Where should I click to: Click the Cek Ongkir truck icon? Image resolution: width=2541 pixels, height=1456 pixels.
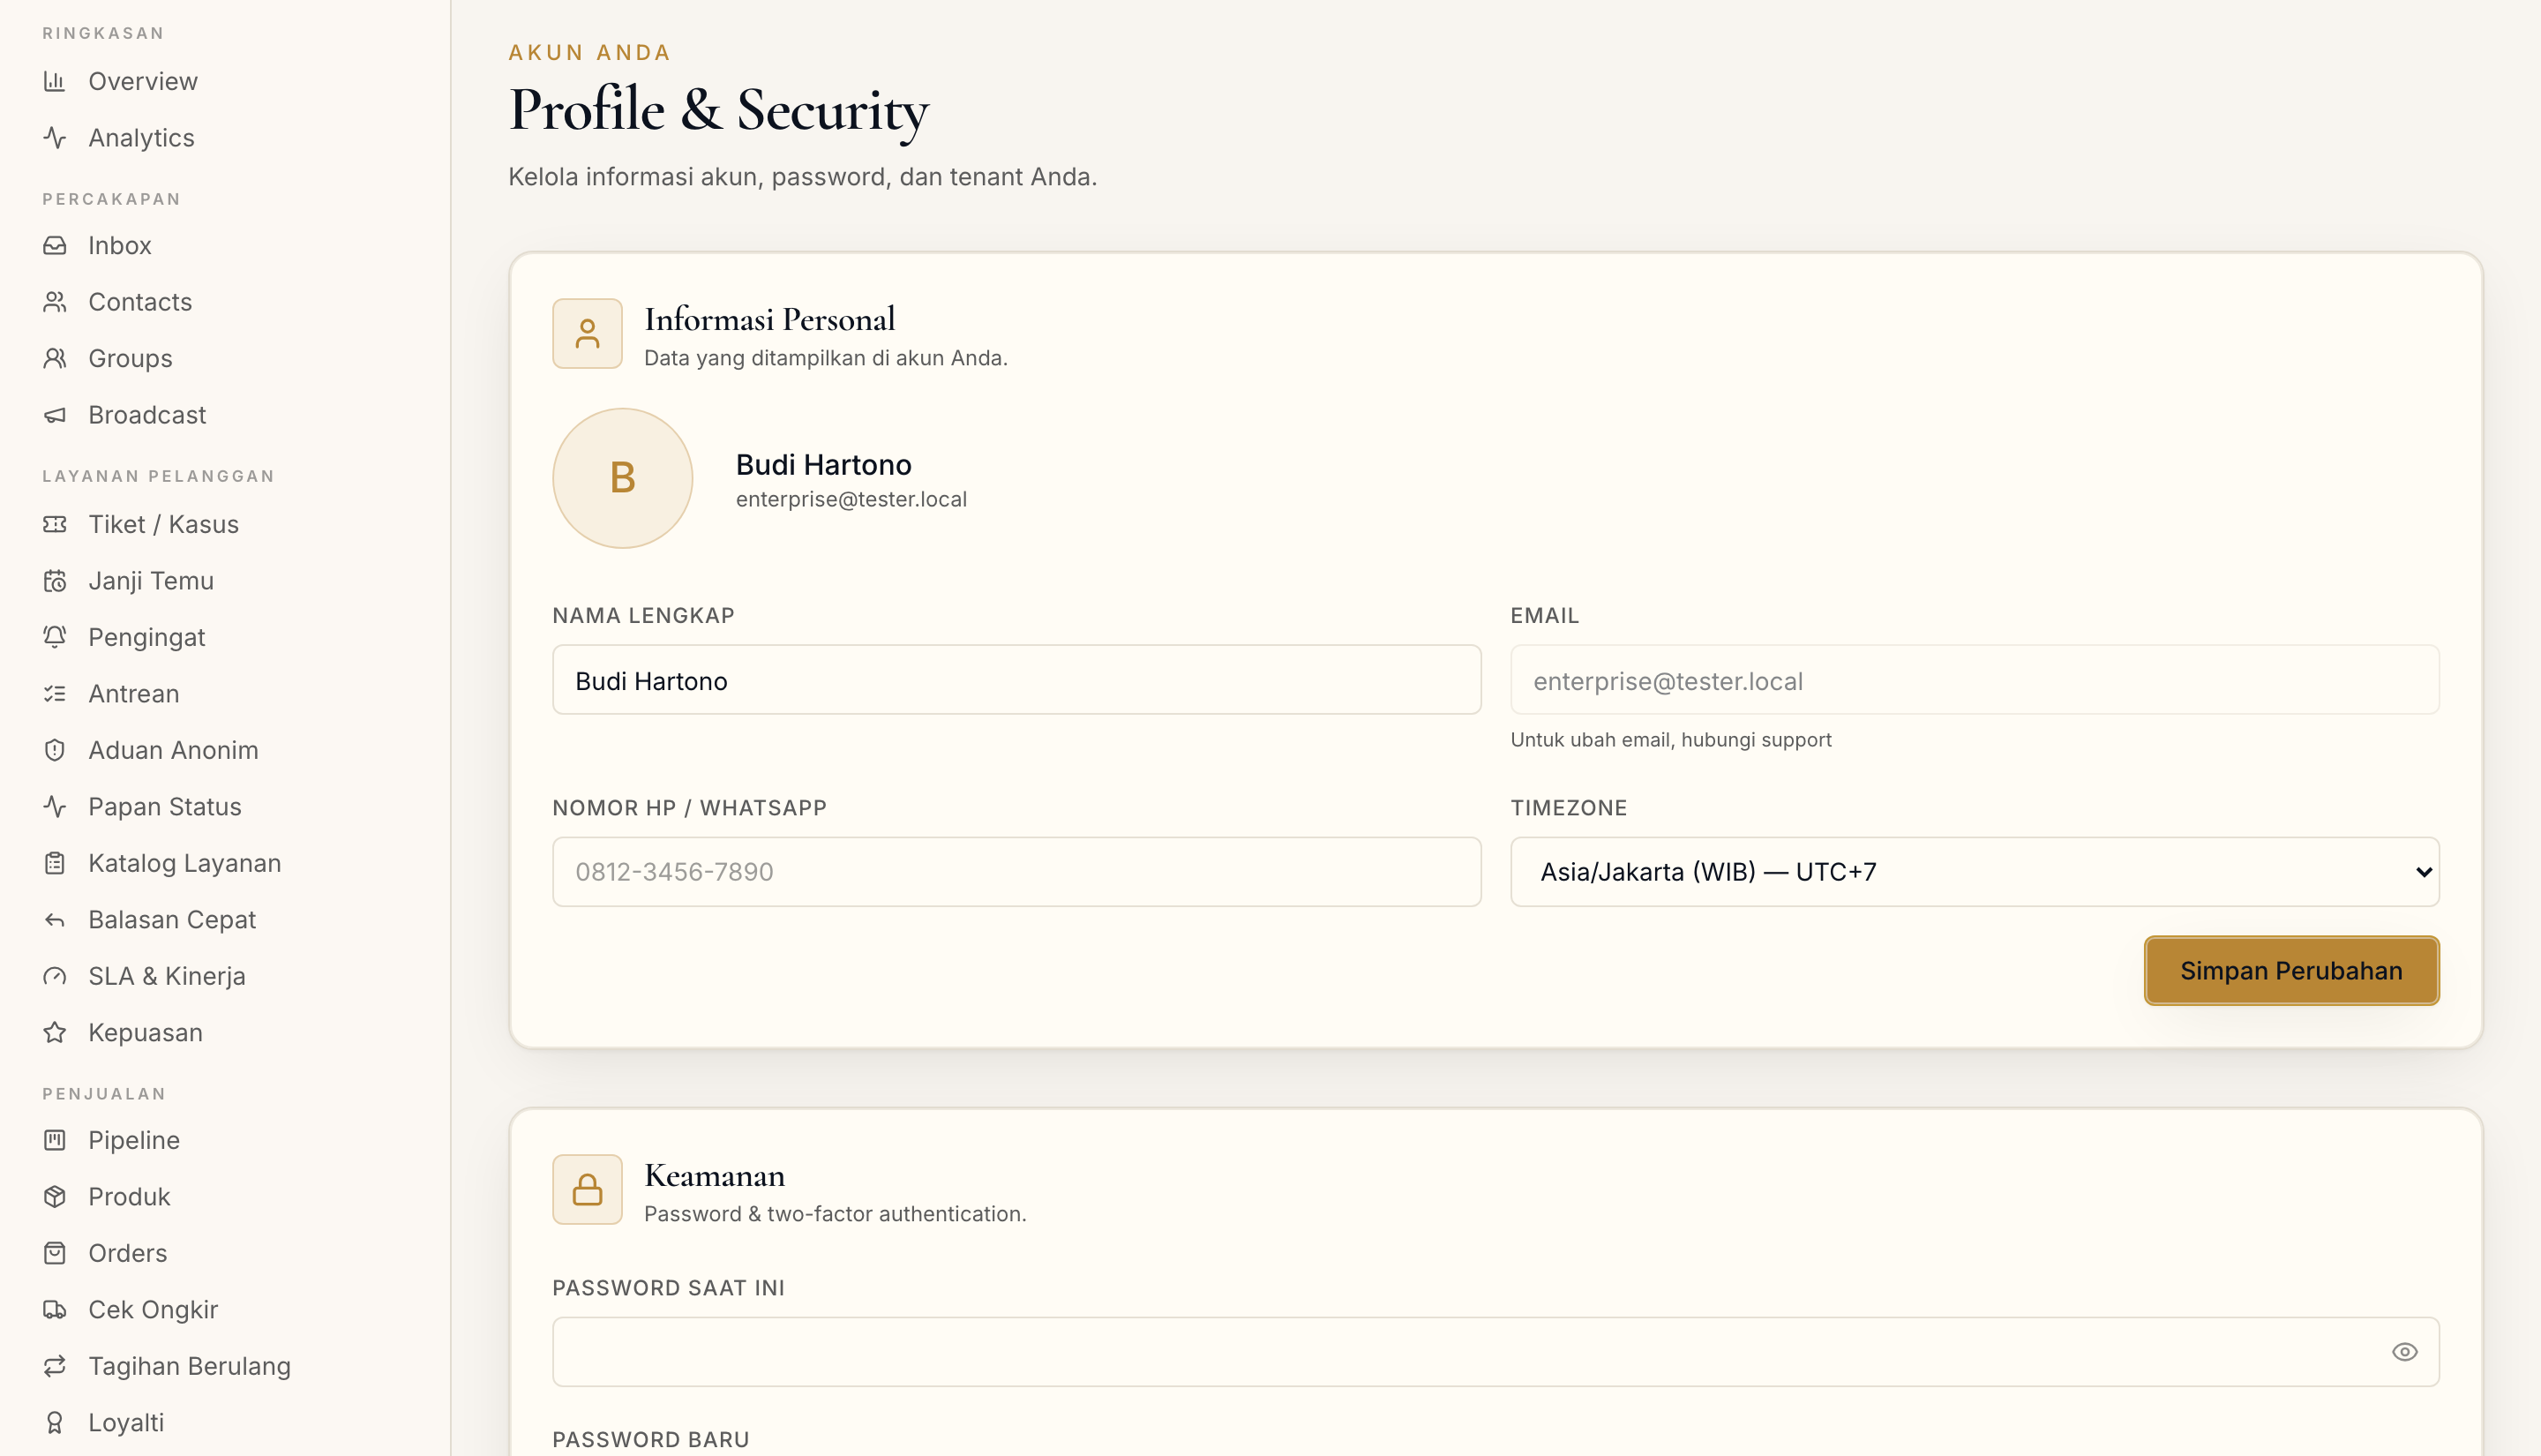pos(55,1310)
